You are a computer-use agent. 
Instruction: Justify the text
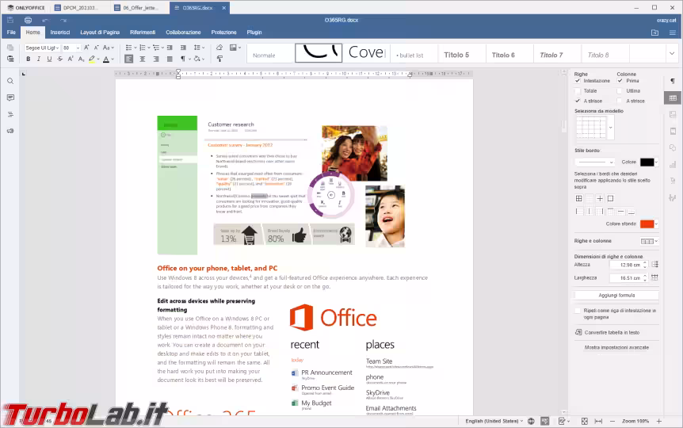click(170, 59)
